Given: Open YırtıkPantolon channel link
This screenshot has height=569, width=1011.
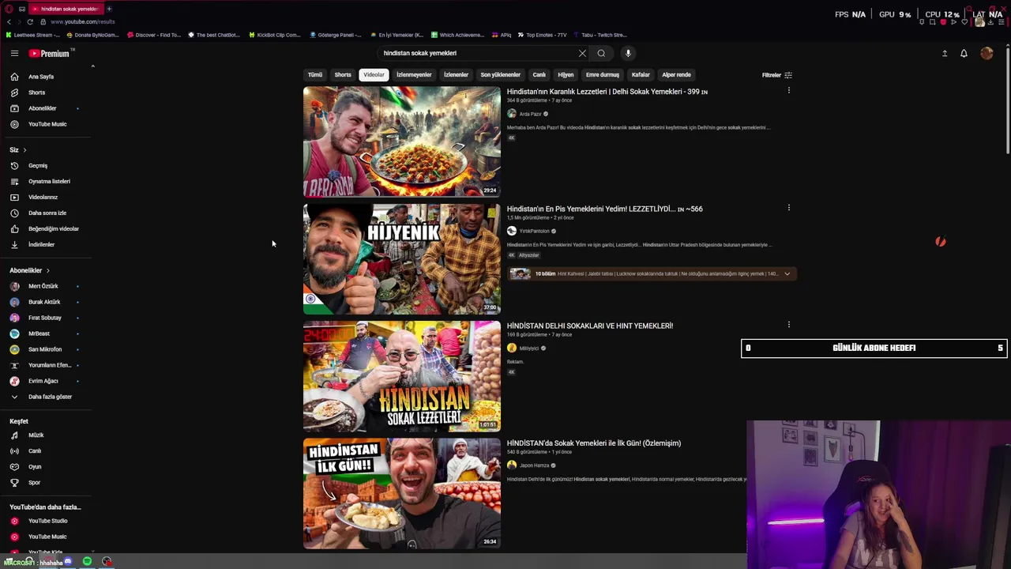Looking at the screenshot, I should point(535,231).
